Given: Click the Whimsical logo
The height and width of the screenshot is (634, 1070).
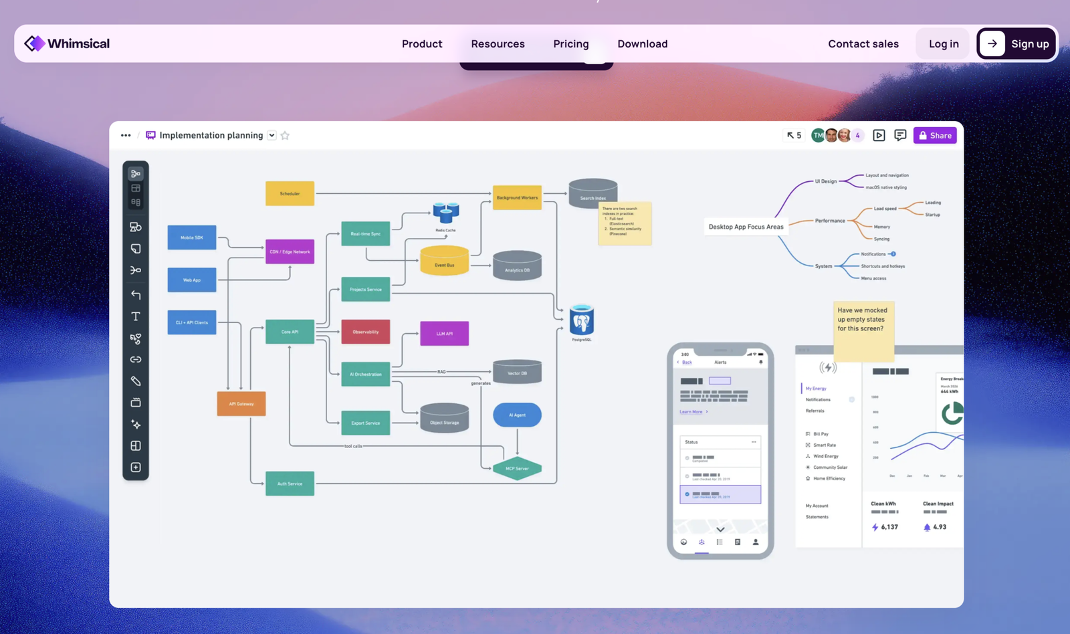Looking at the screenshot, I should [x=67, y=44].
